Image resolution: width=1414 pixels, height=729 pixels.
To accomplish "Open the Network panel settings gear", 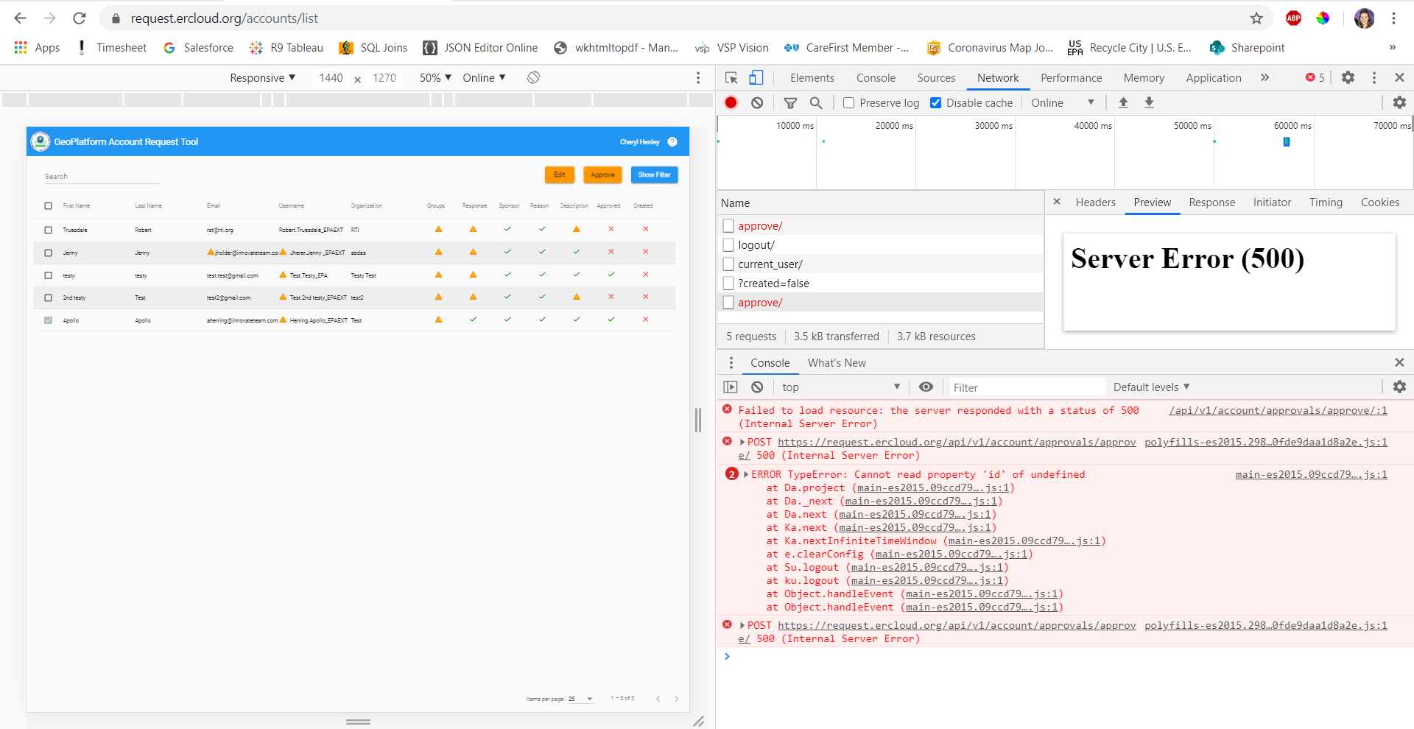I will pyautogui.click(x=1399, y=102).
